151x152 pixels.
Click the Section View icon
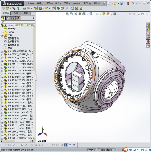[x=80, y=14]
